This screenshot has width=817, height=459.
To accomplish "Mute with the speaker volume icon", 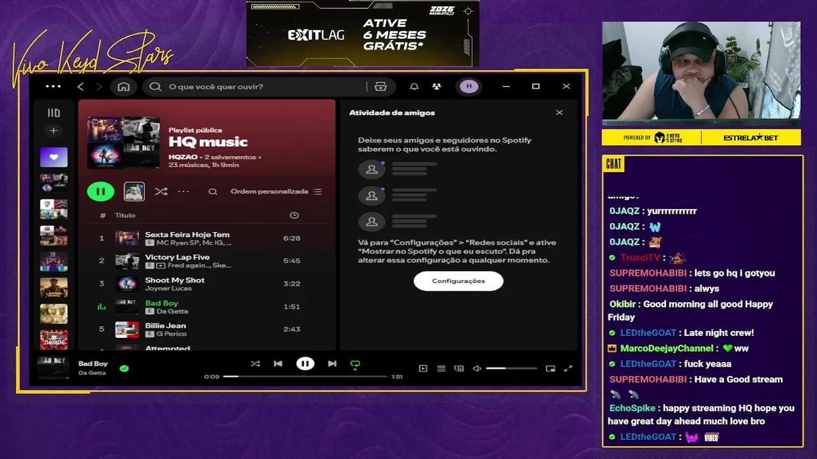I will [x=477, y=368].
